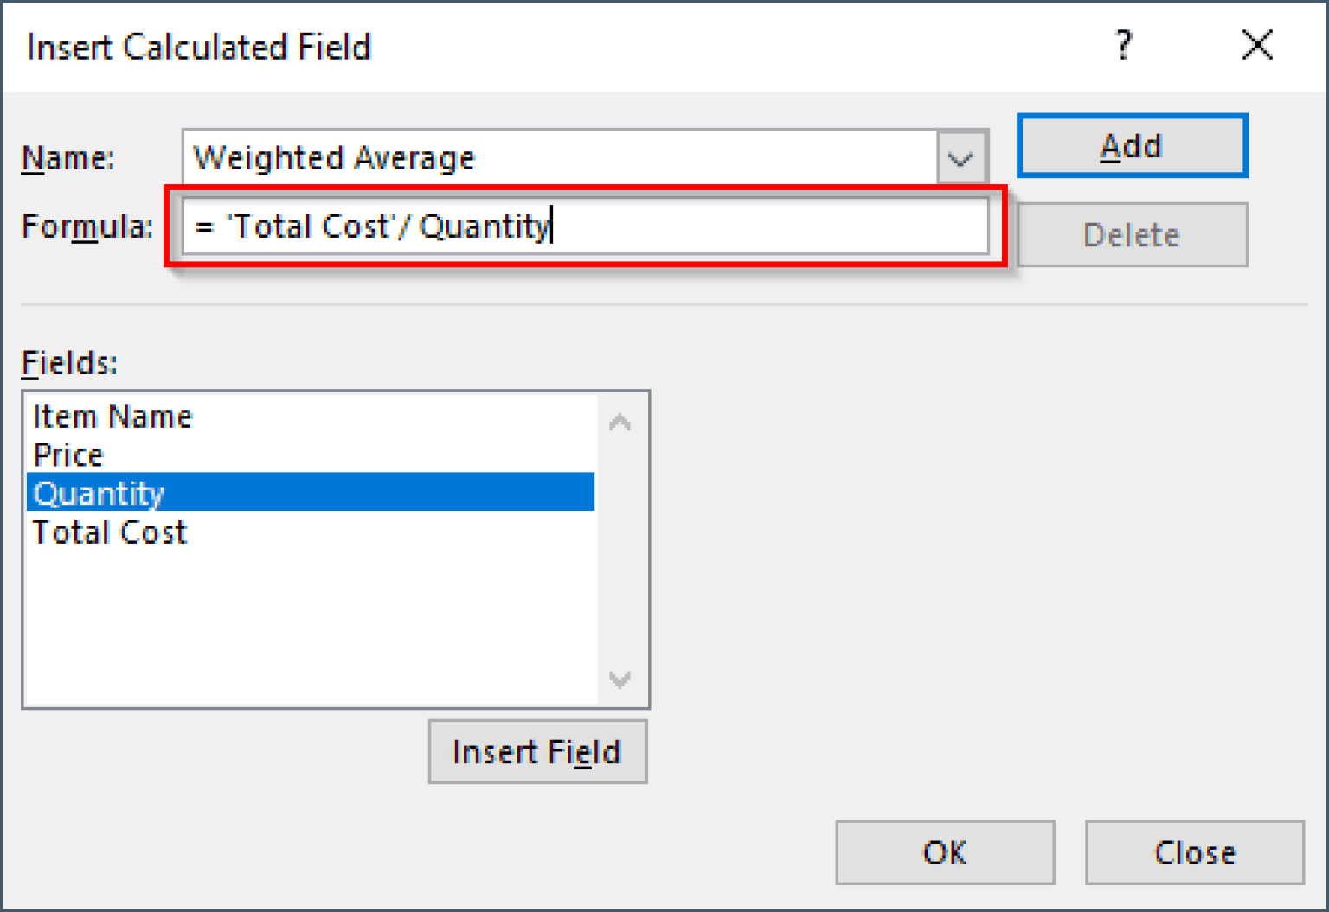Click the Help question mark icon
Image resolution: width=1329 pixels, height=912 pixels.
1122,46
